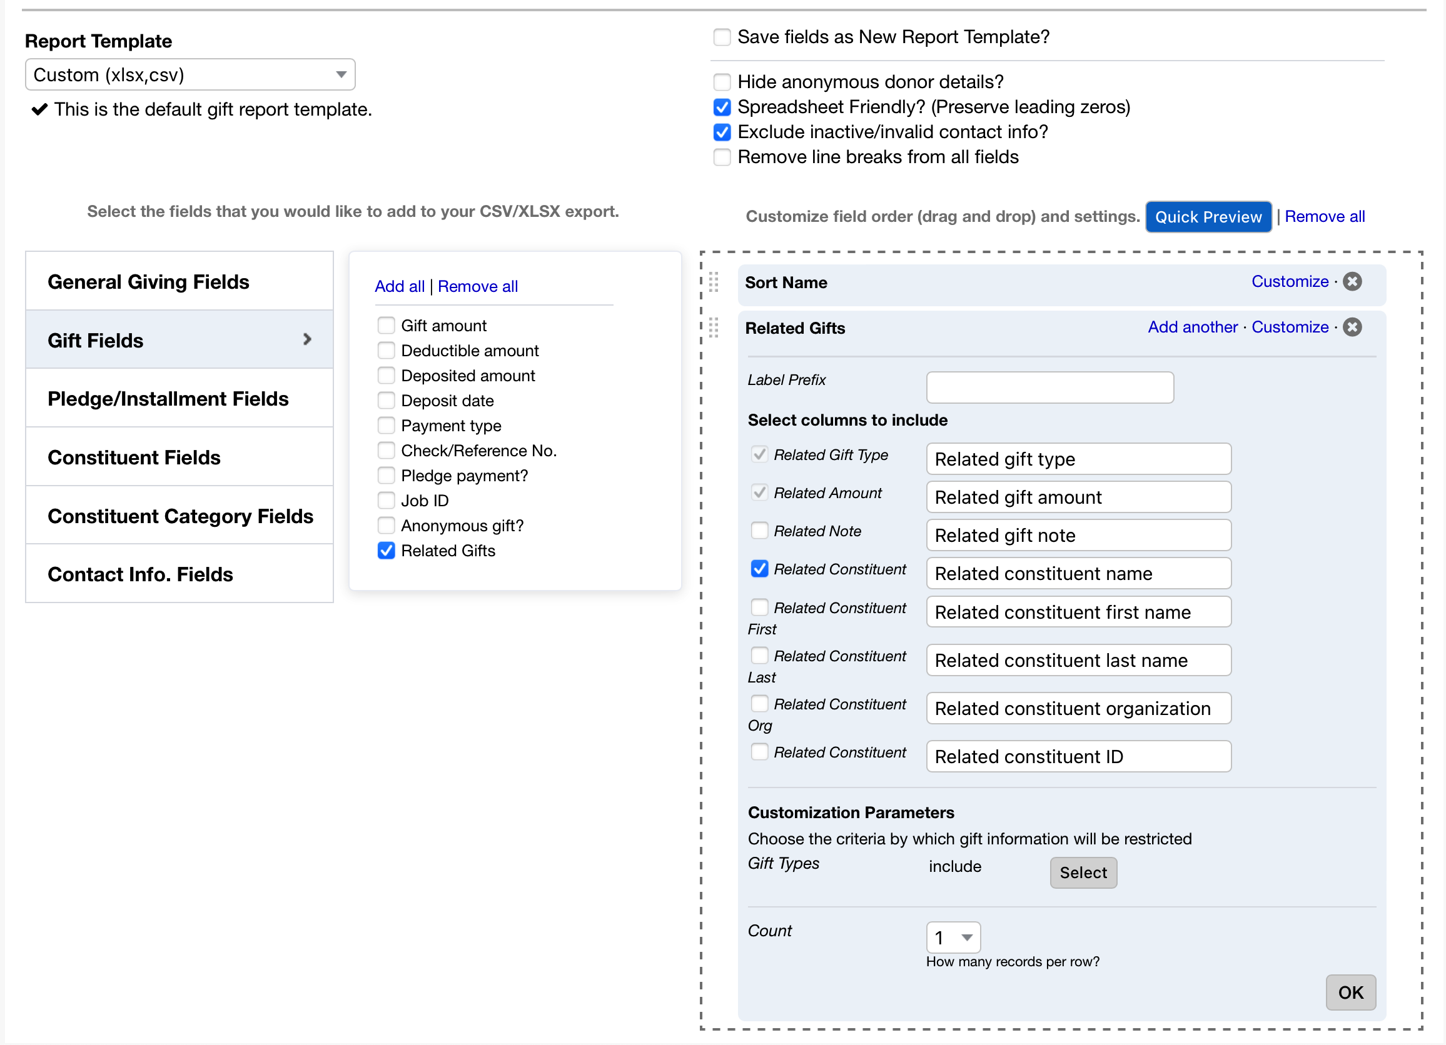The image size is (1446, 1045).
Task: Click the Quick Preview button
Action: click(x=1208, y=217)
